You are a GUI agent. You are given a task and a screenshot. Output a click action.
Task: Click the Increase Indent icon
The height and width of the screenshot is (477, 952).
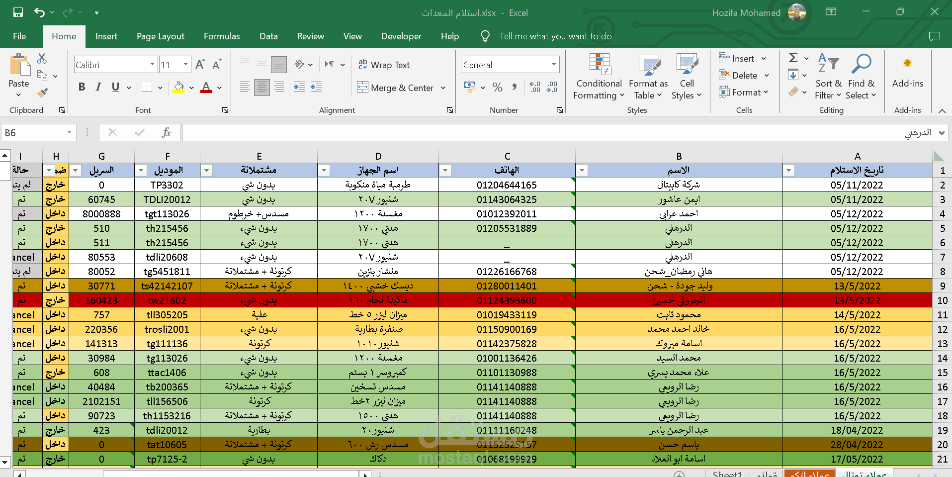click(316, 87)
